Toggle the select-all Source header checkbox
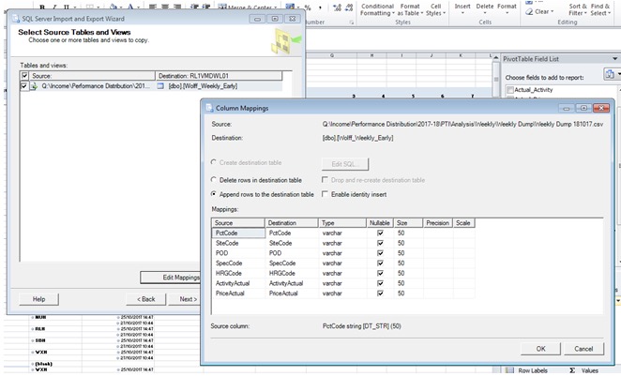 pyautogui.click(x=24, y=76)
